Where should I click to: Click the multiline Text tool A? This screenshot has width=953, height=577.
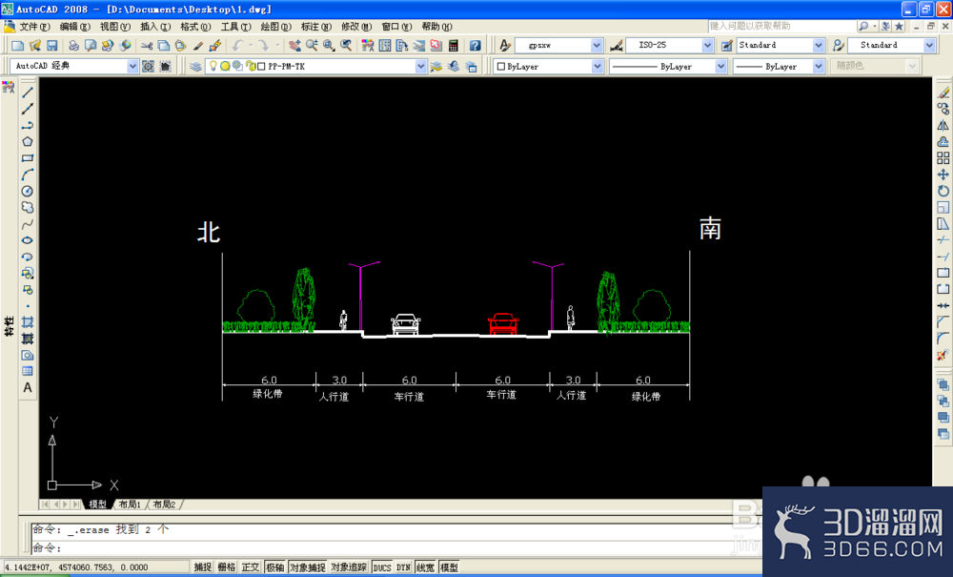pos(28,387)
